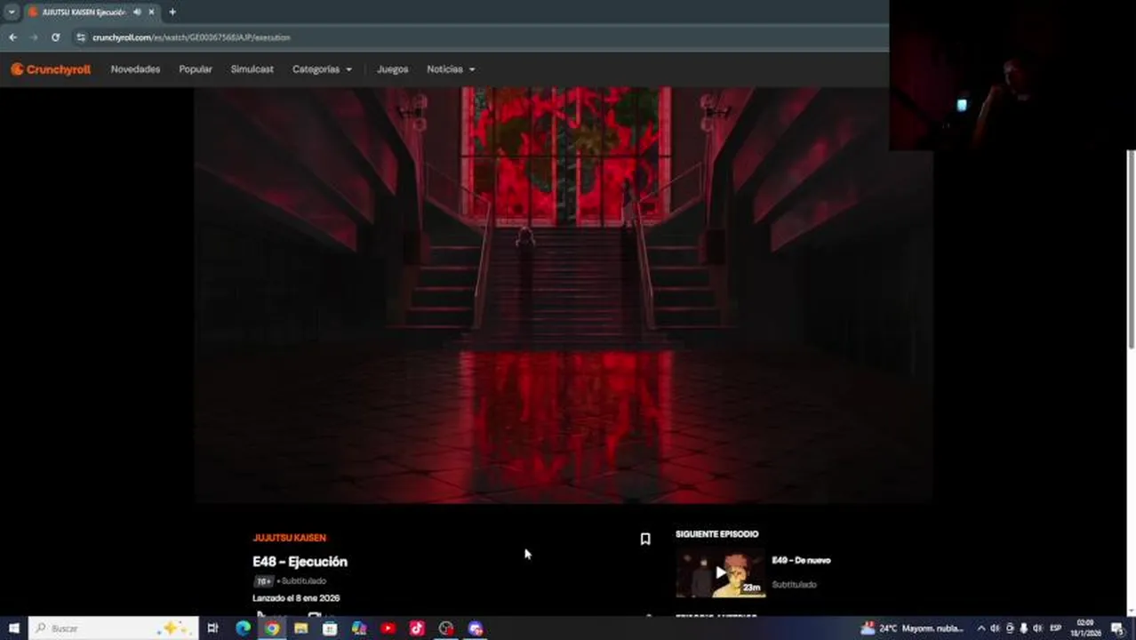Open Microsoft Store from the taskbar
The width and height of the screenshot is (1136, 640).
click(330, 628)
